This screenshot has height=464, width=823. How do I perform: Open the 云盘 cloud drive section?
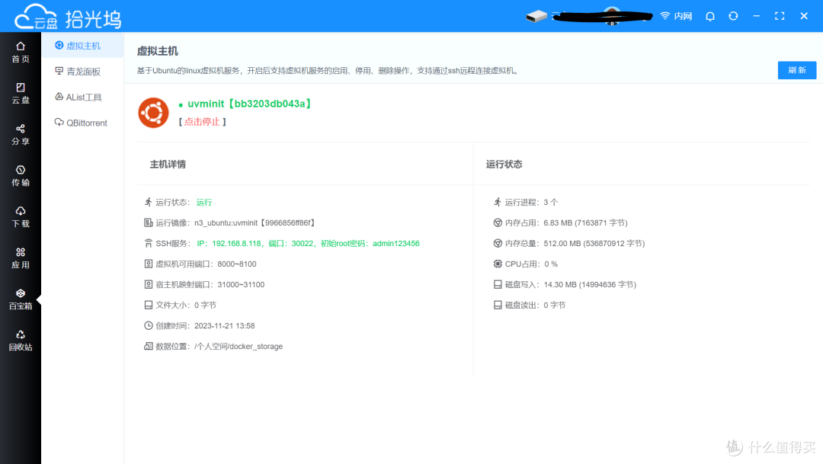pos(21,94)
